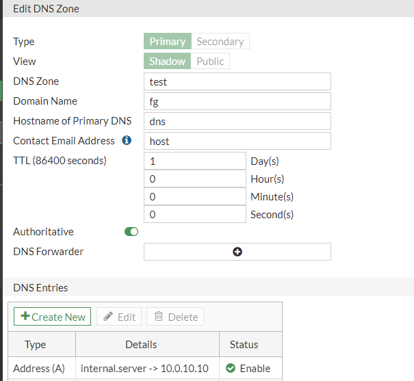Click the Contact Email Address info icon
This screenshot has height=381, width=414.
tap(127, 141)
